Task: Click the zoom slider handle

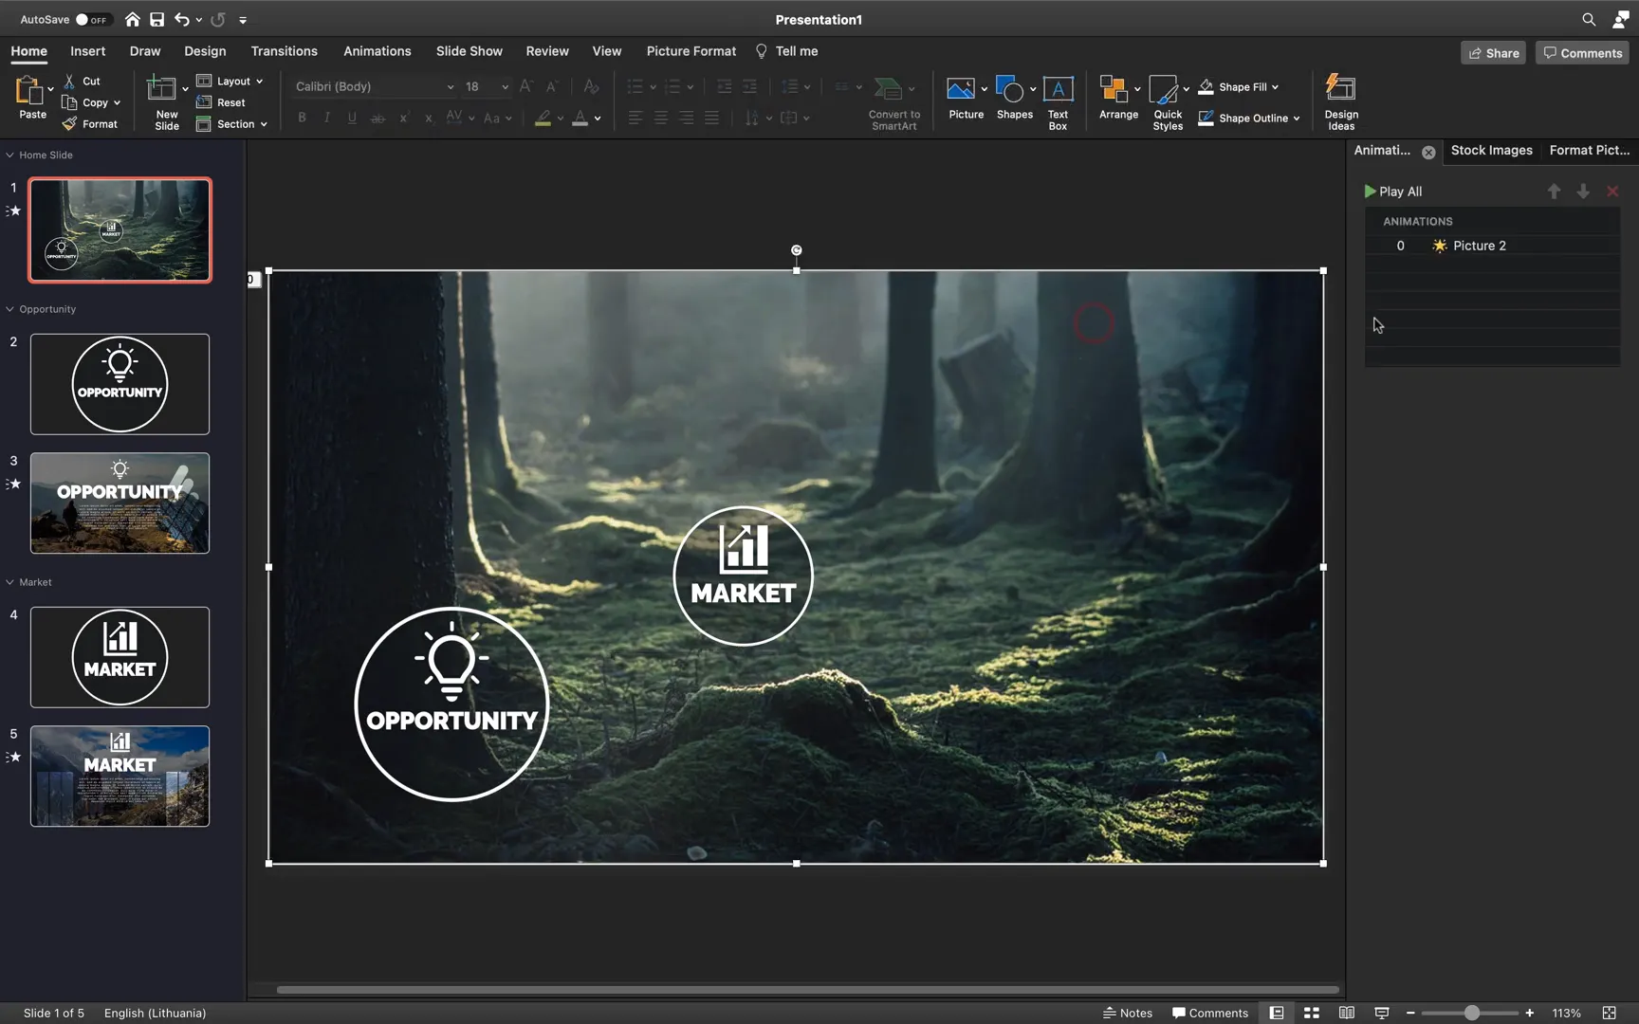Action: (x=1471, y=1013)
